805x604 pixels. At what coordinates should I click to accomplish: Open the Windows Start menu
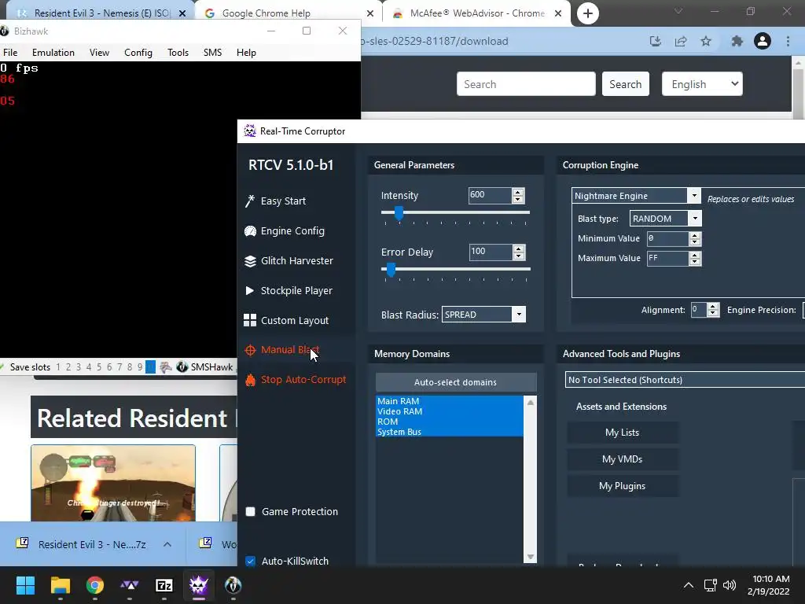[25, 585]
